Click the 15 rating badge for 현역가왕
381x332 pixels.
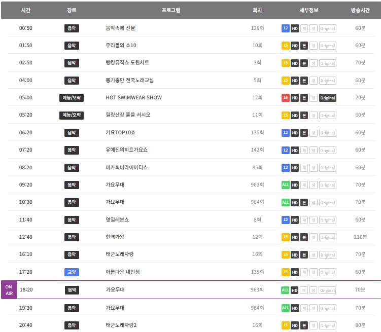coord(285,237)
